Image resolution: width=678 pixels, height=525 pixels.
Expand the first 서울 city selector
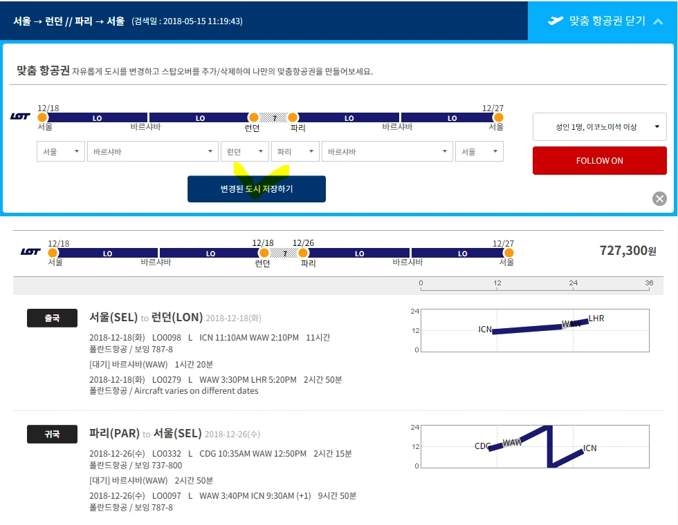click(x=60, y=151)
